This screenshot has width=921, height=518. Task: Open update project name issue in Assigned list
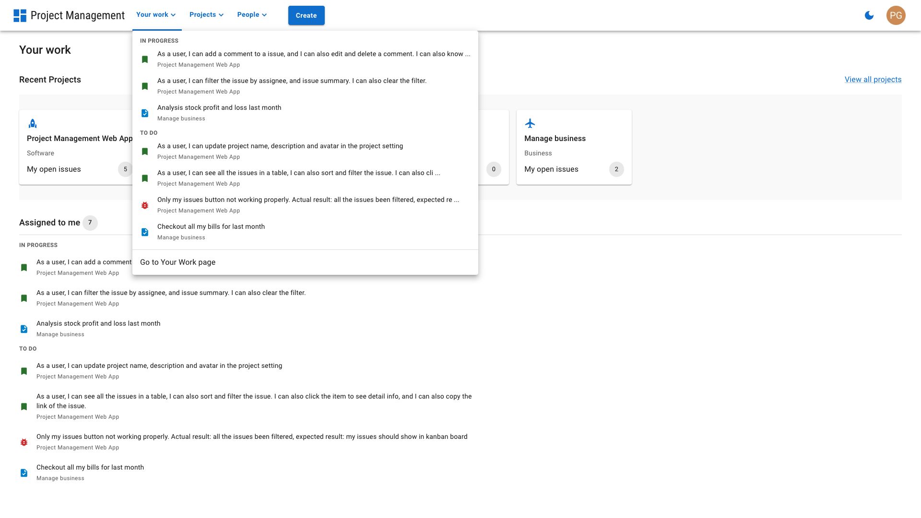[159, 366]
